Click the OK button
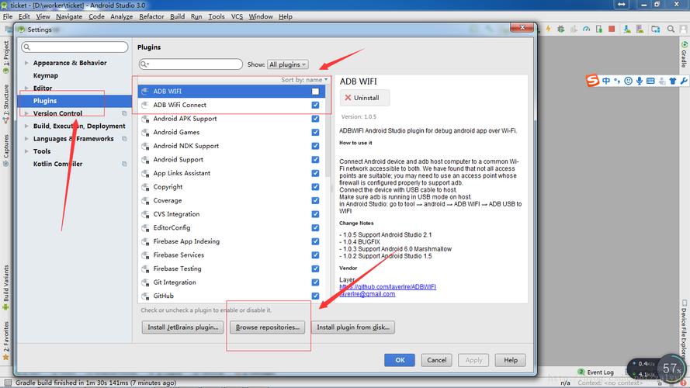 [x=400, y=360]
